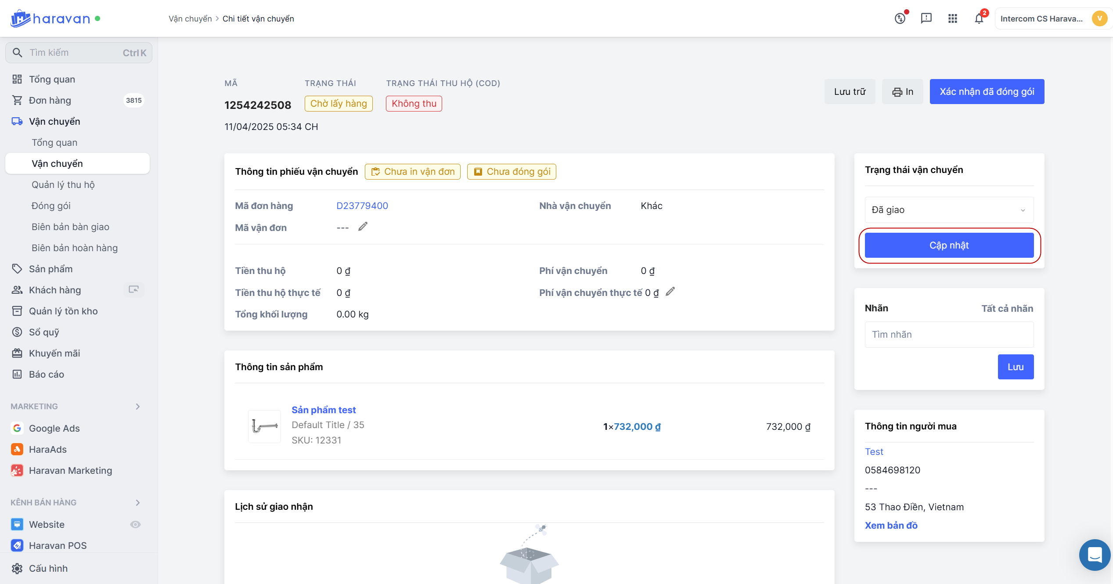This screenshot has height=584, width=1113.
Task: Click the notification bell icon
Action: tap(979, 18)
